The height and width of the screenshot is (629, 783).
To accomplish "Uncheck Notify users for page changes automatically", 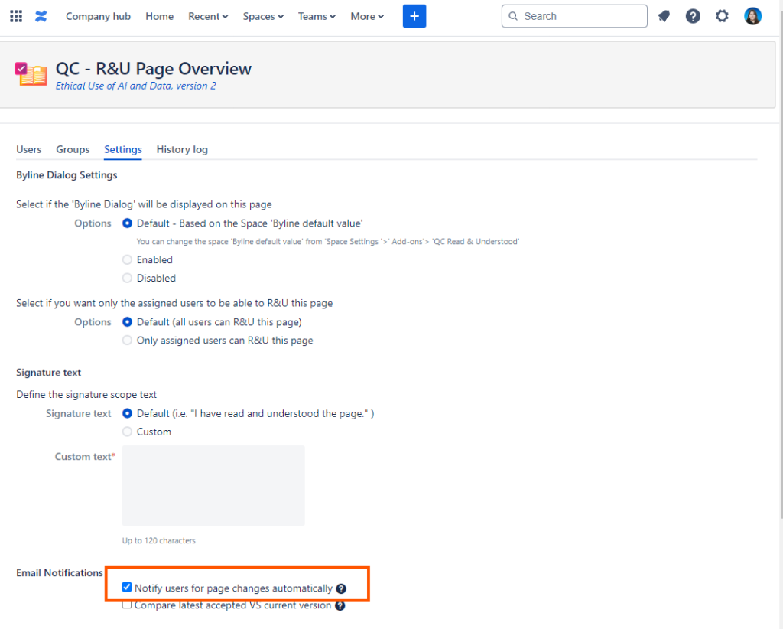I will point(127,588).
